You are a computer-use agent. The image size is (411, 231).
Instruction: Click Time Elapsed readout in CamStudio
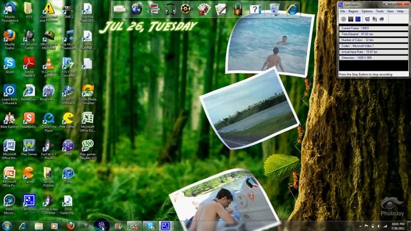click(374, 34)
